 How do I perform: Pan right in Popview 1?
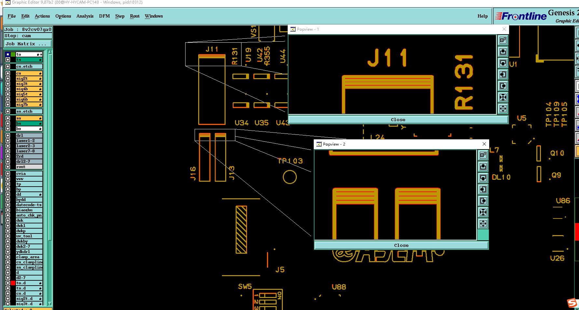coord(503,86)
